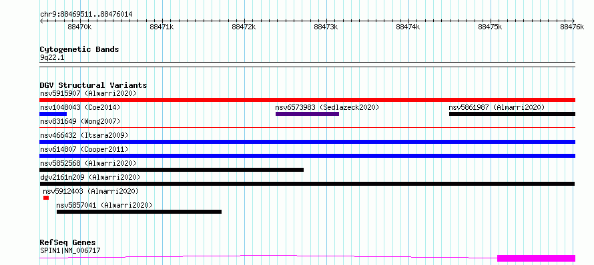
Task: Open nsv466432 (Itsara2009) label
Action: coord(84,135)
